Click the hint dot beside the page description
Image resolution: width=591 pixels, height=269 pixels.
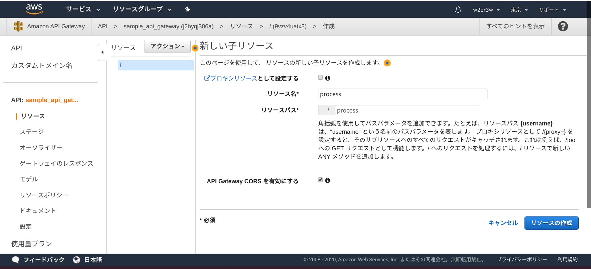click(x=387, y=63)
